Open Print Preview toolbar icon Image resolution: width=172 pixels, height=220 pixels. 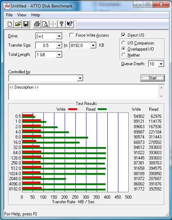pos(45,24)
